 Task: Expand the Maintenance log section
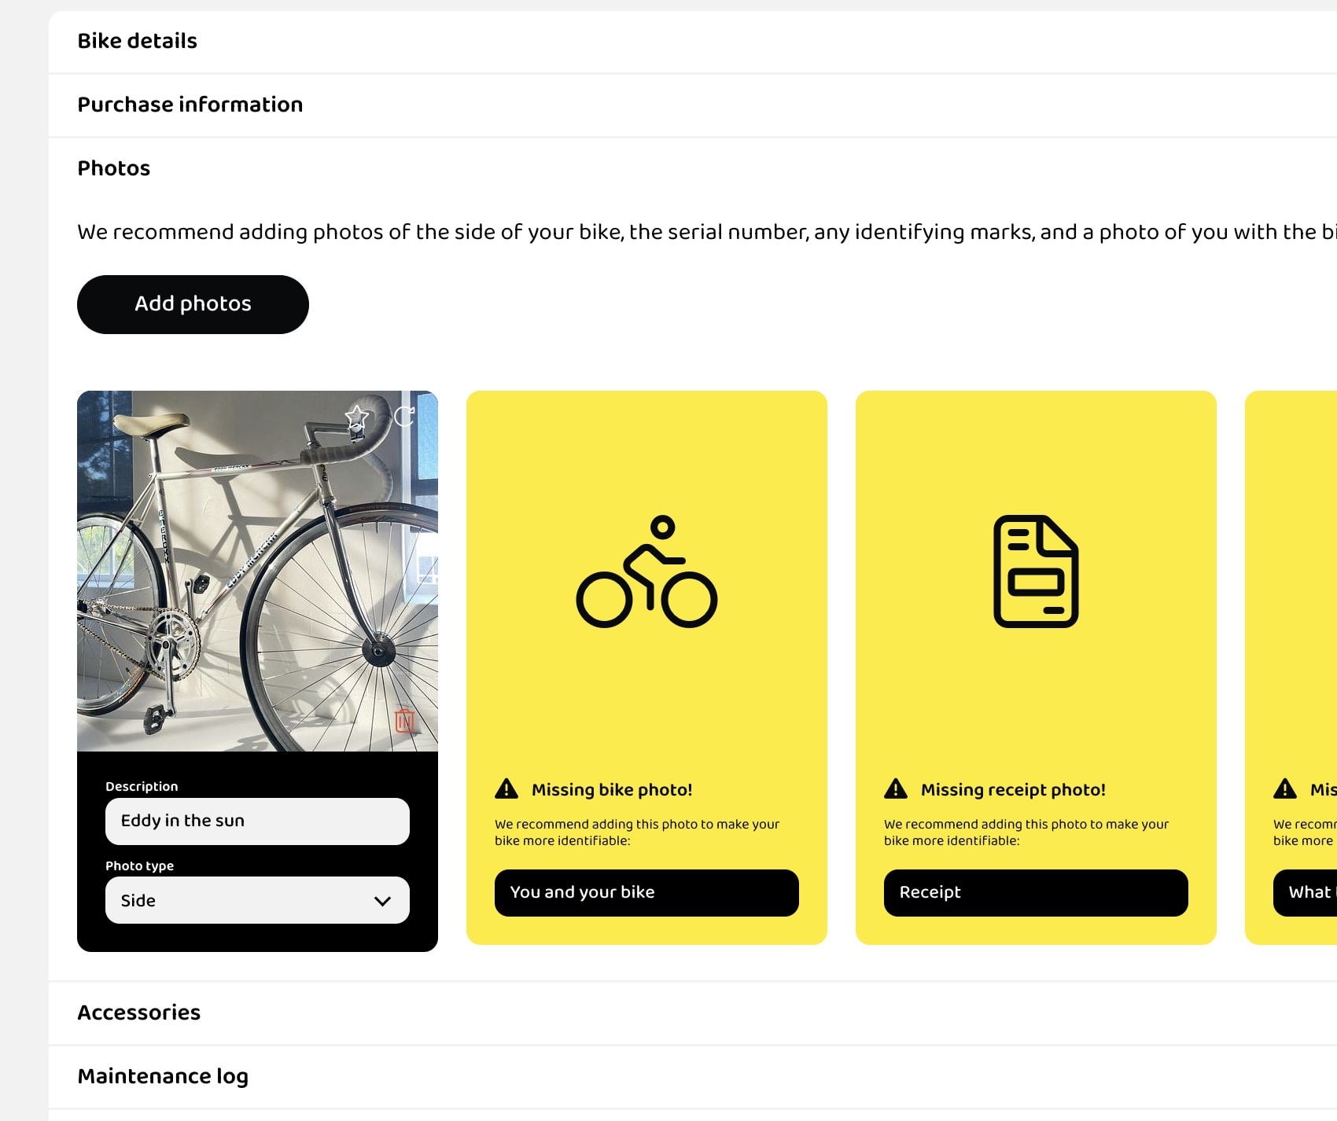pyautogui.click(x=163, y=1076)
